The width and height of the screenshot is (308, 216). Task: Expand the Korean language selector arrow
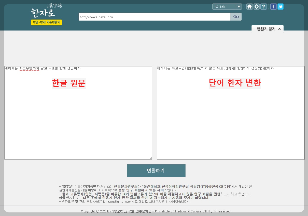point(239,6)
